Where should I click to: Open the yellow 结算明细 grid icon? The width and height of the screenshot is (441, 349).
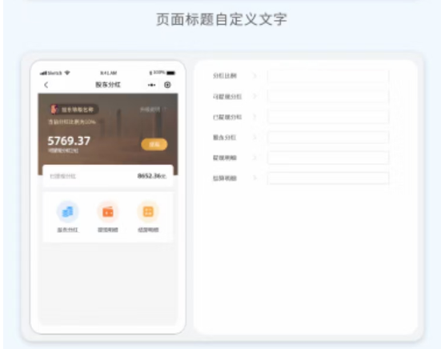point(148,212)
